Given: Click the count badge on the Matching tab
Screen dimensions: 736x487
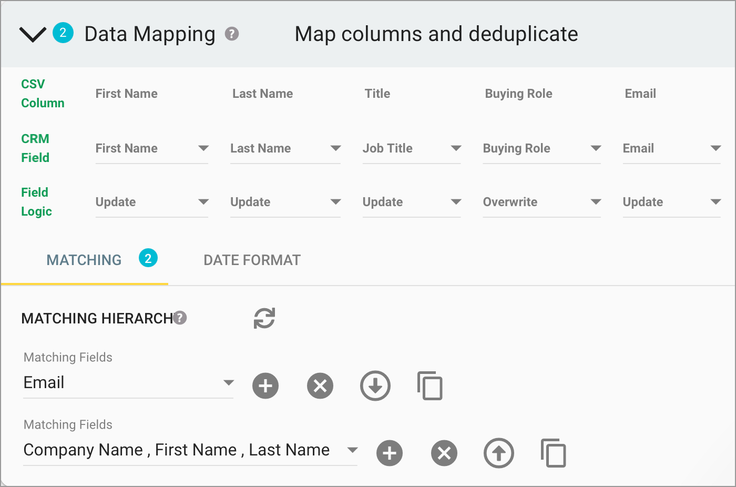Looking at the screenshot, I should click(x=148, y=258).
